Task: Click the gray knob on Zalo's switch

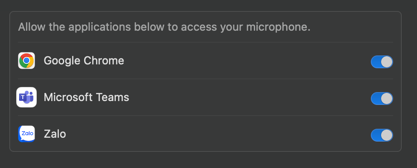Action: (x=386, y=135)
